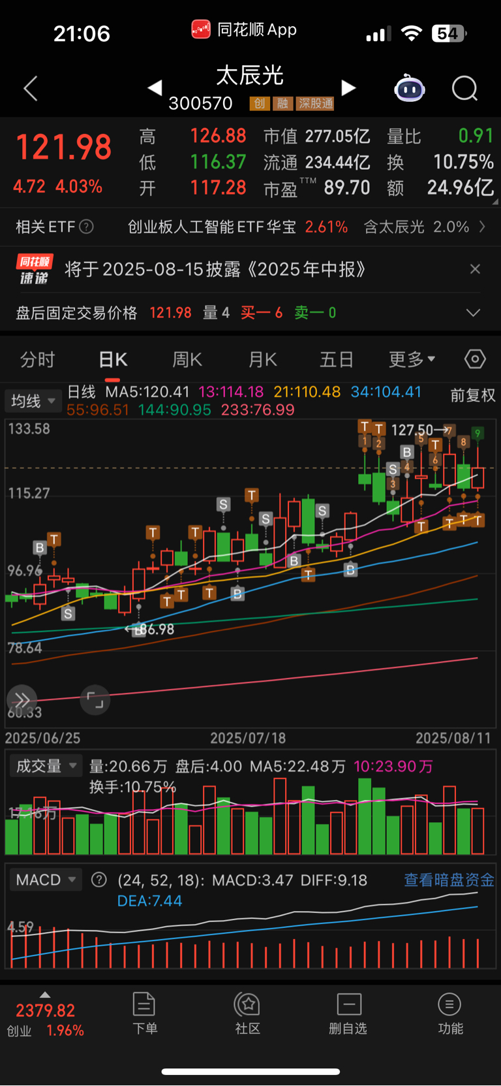Viewport: 501px width, 1086px height.
Task: Tap the 同花顺 App return label
Action: 244,29
